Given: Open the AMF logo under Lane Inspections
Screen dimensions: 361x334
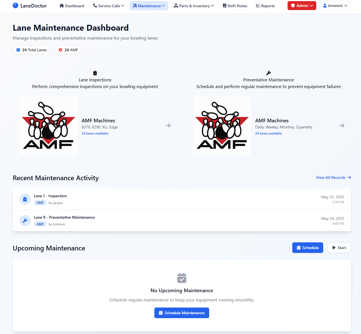Looking at the screenshot, I should [48, 126].
